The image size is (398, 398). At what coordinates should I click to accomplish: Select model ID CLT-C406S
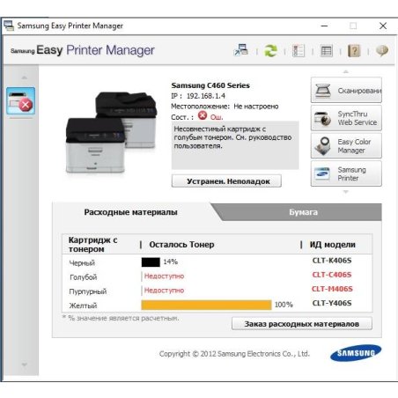332,275
